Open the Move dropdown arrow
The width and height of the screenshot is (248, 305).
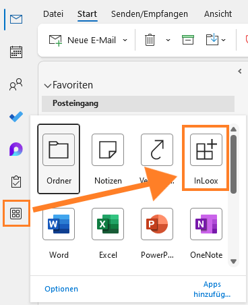[223, 40]
